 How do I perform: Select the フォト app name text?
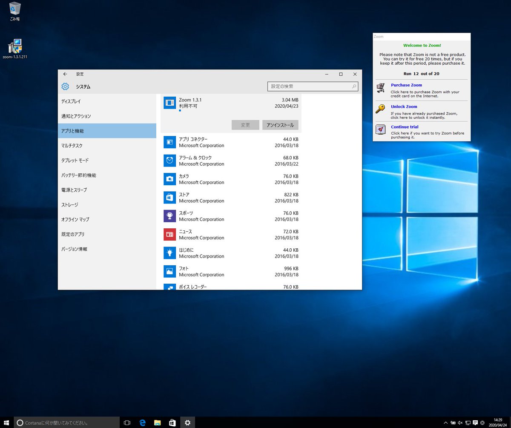click(x=184, y=268)
